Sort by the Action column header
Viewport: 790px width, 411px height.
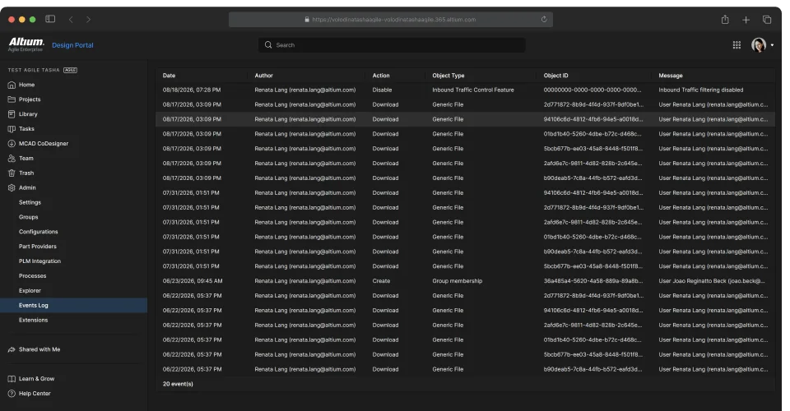pyautogui.click(x=381, y=76)
